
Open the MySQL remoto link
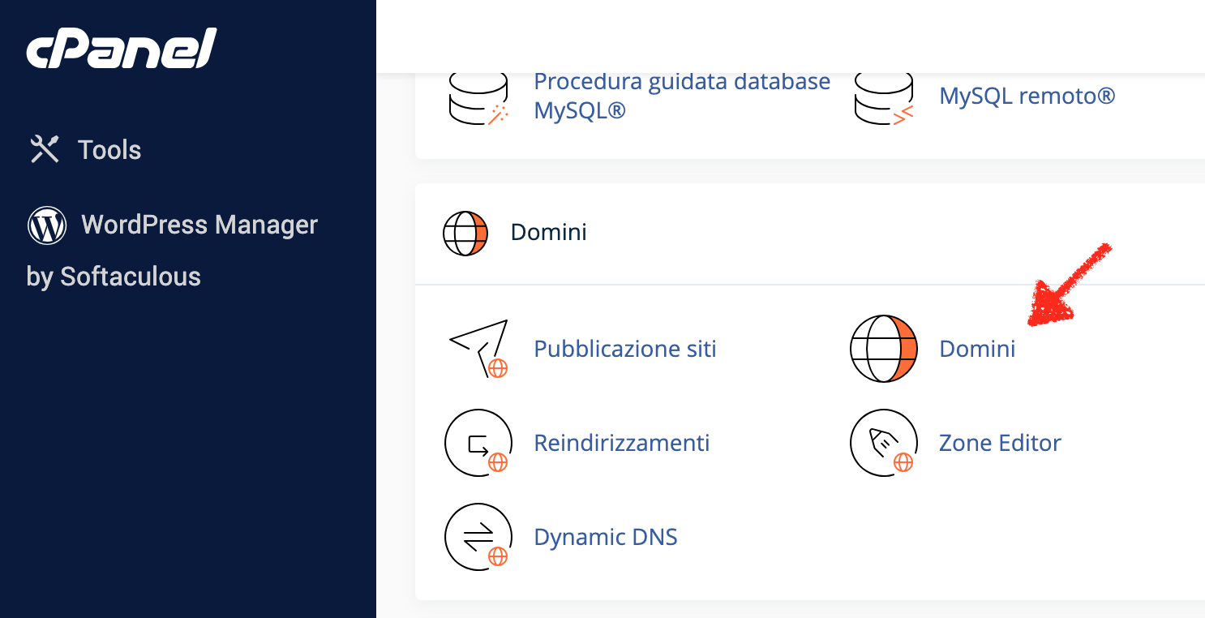(1027, 97)
